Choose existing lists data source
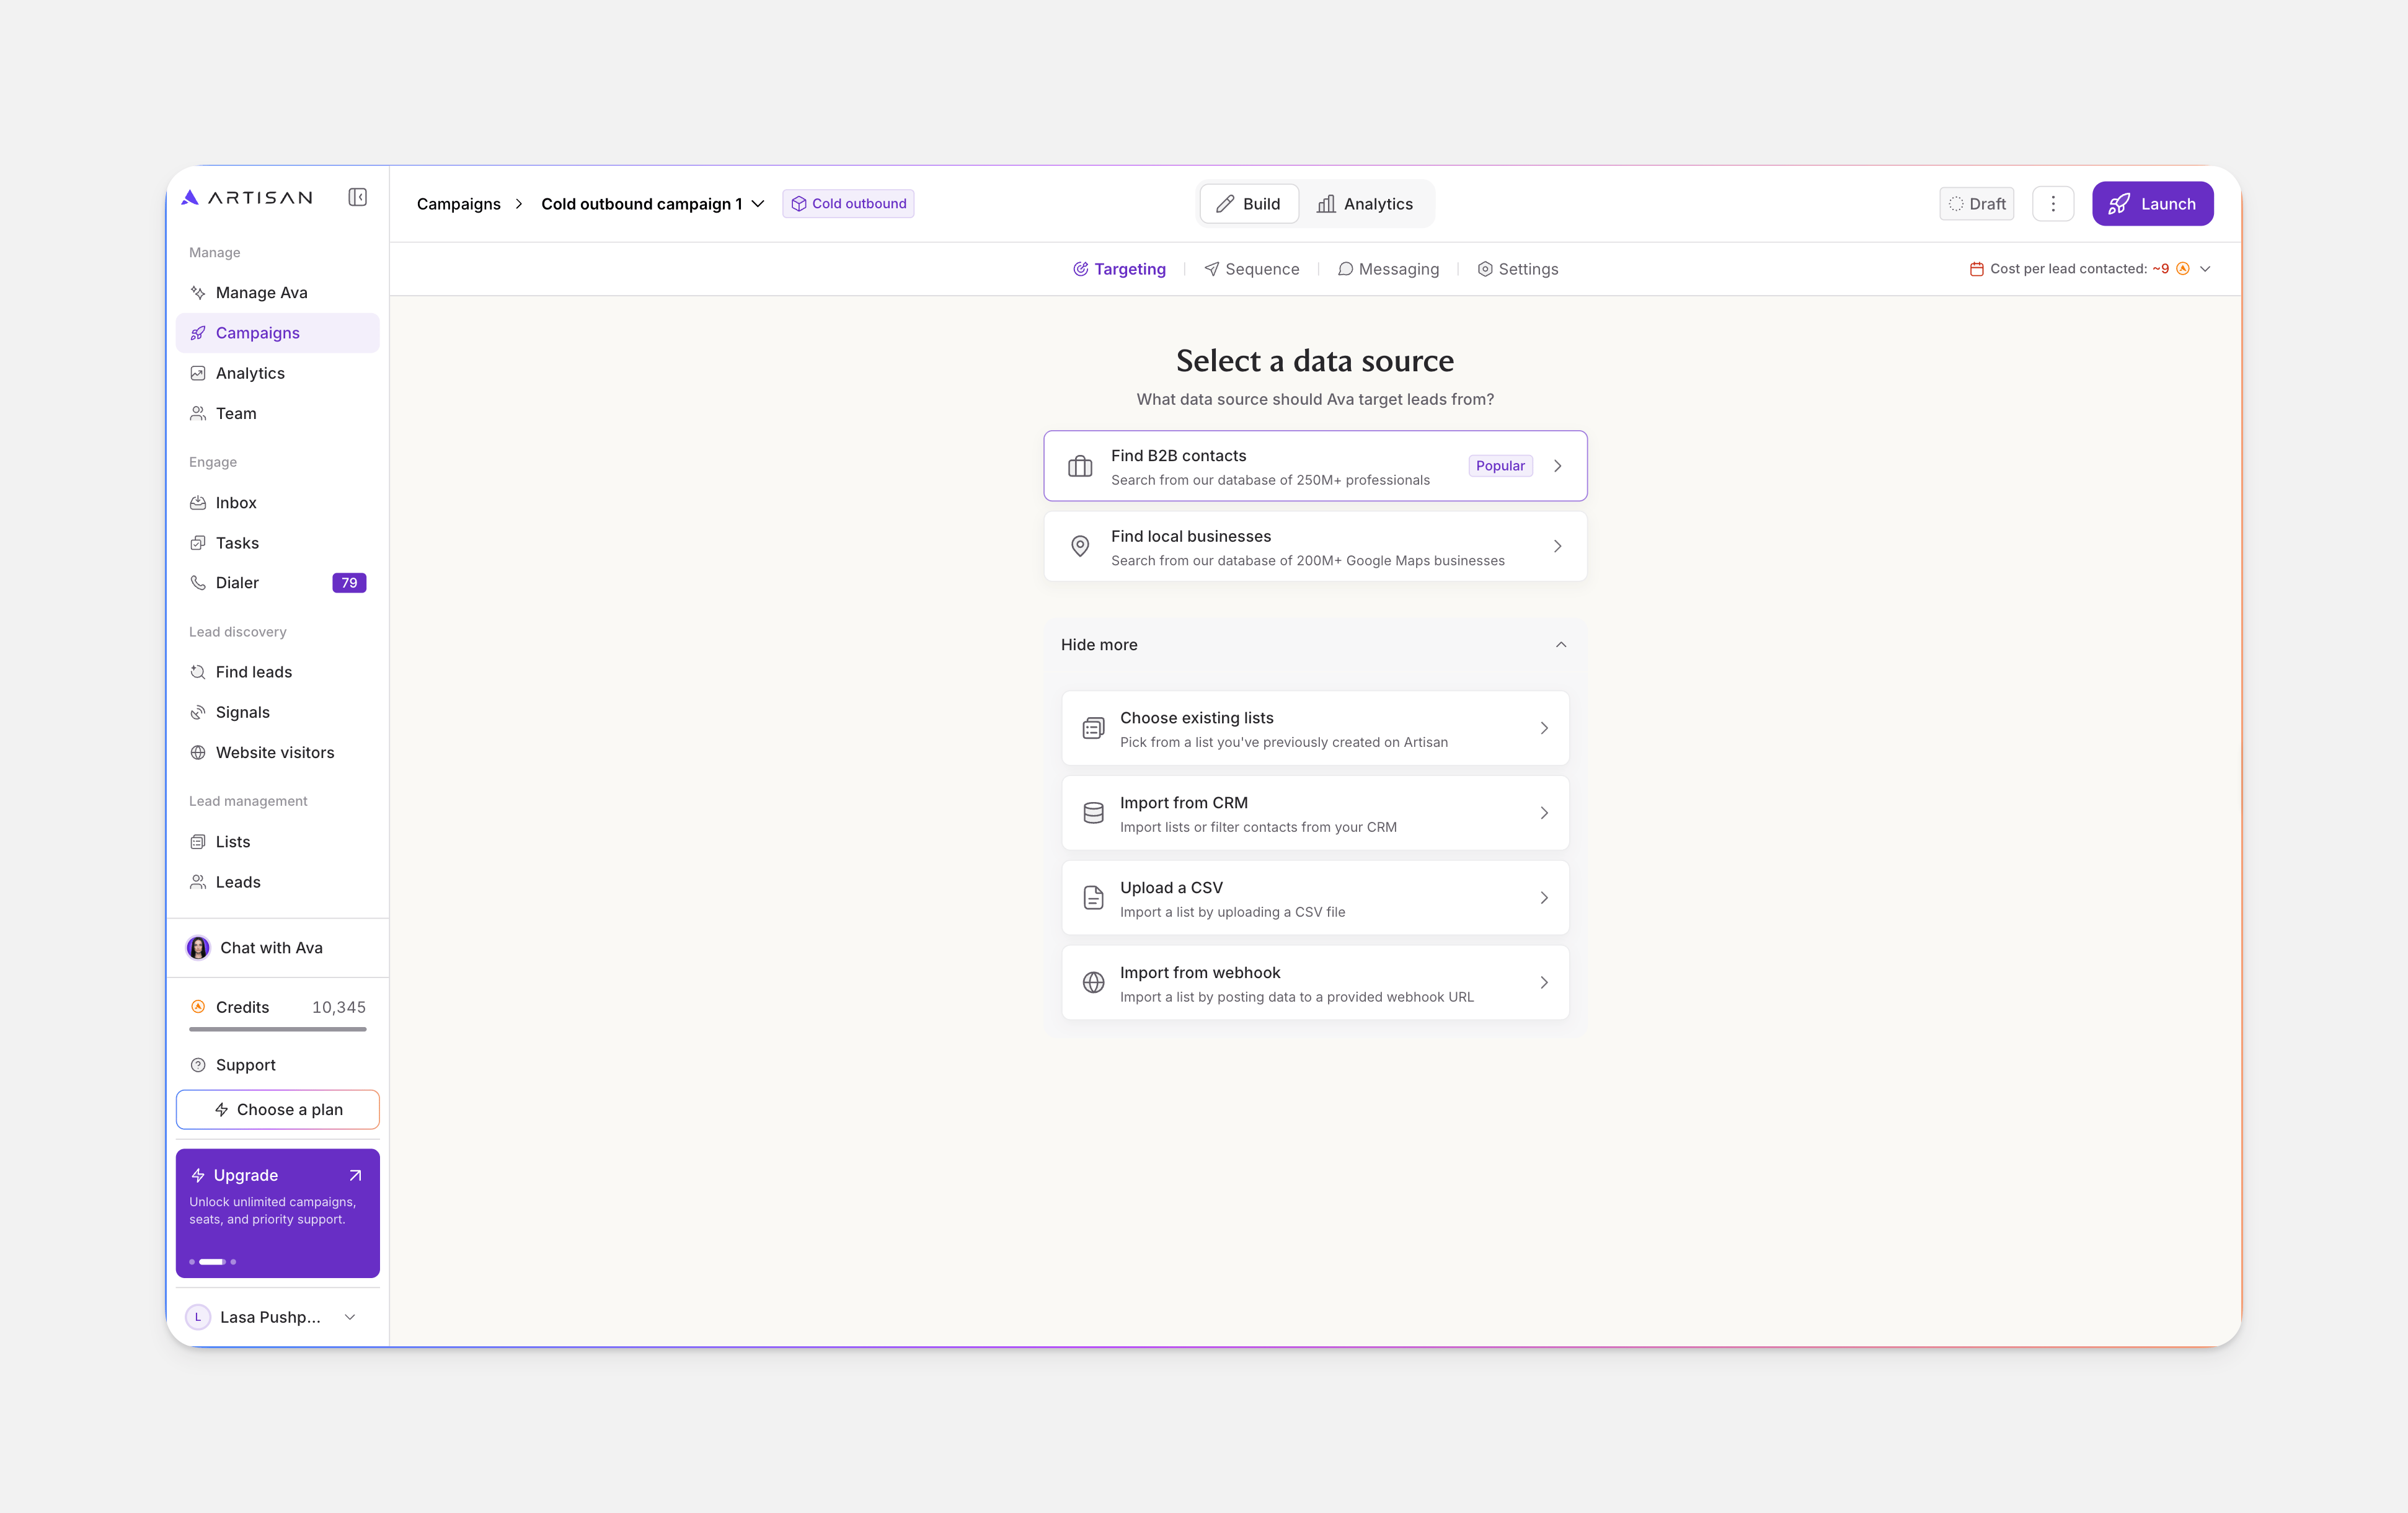2408x1513 pixels. pos(1315,729)
